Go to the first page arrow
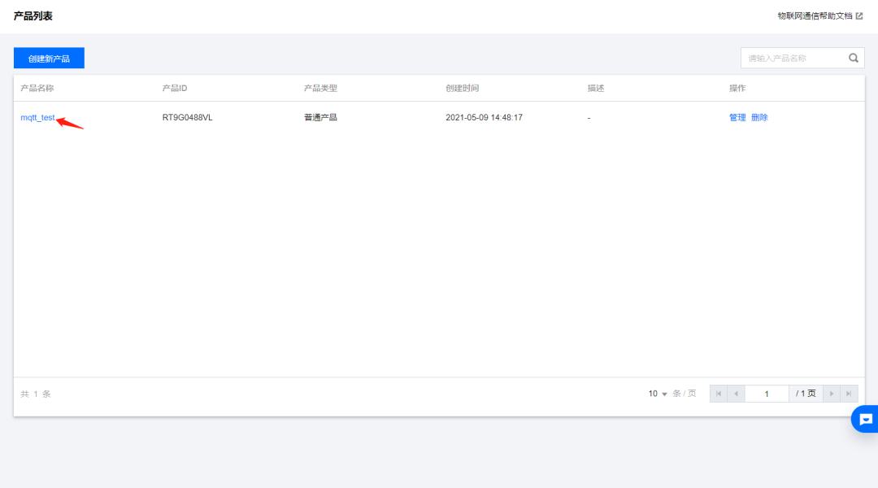Viewport: 878px width, 488px height. [x=719, y=394]
